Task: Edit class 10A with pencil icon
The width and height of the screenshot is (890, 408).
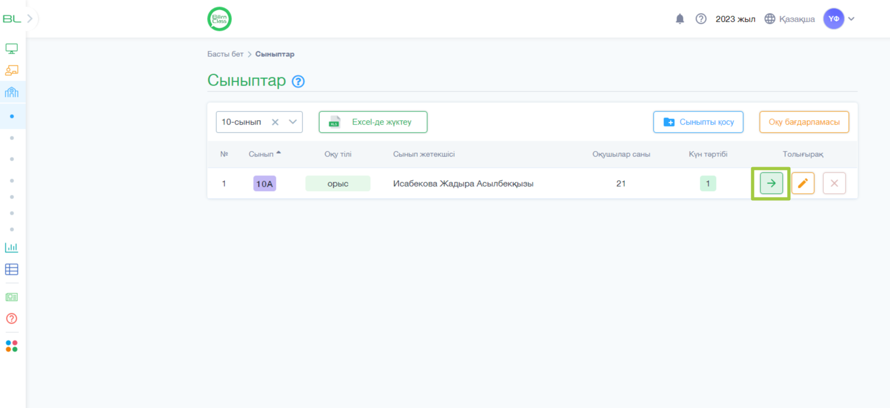Action: click(803, 183)
